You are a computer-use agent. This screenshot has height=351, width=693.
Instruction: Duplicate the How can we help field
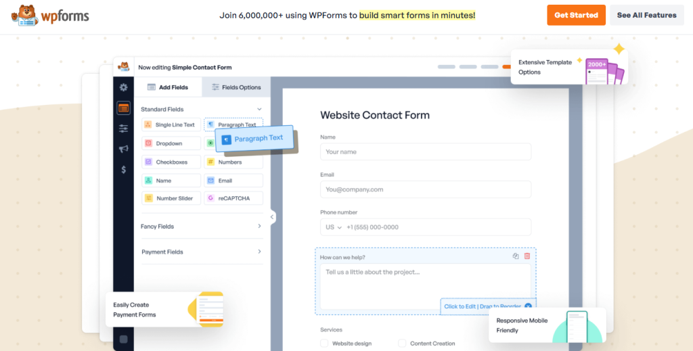515,256
